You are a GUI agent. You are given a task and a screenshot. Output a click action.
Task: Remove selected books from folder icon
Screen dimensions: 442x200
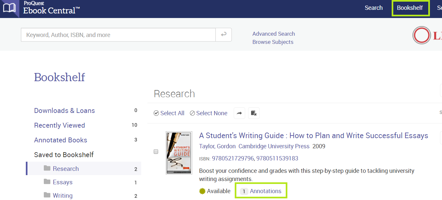pos(254,113)
